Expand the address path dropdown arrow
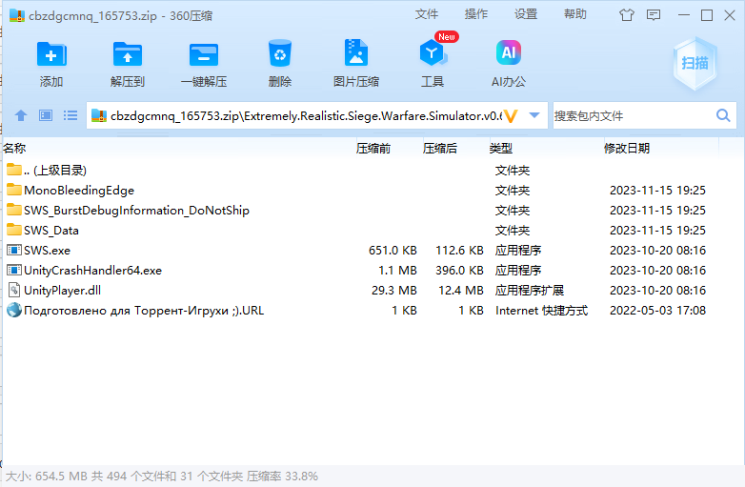Image resolution: width=745 pixels, height=487 pixels. tap(534, 115)
